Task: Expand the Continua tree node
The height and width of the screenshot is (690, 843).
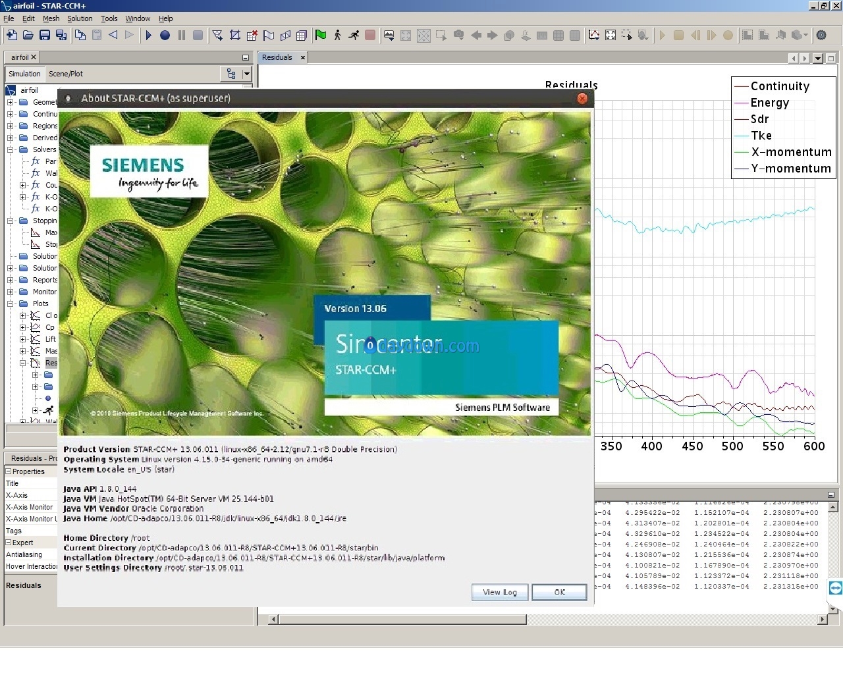Action: 10,114
